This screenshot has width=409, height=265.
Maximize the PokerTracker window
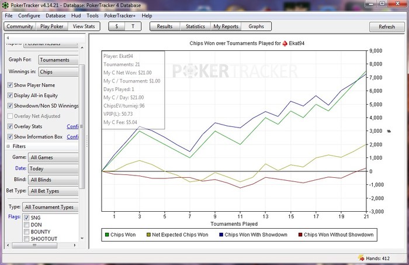[x=382, y=4]
